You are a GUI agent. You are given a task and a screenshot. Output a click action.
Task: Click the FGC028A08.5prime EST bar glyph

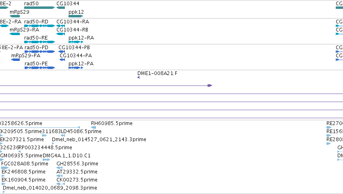[x=5, y=168]
